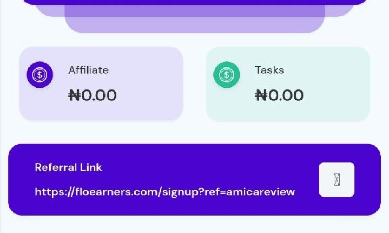Click the dollar symbol in the purple circle

39,75
